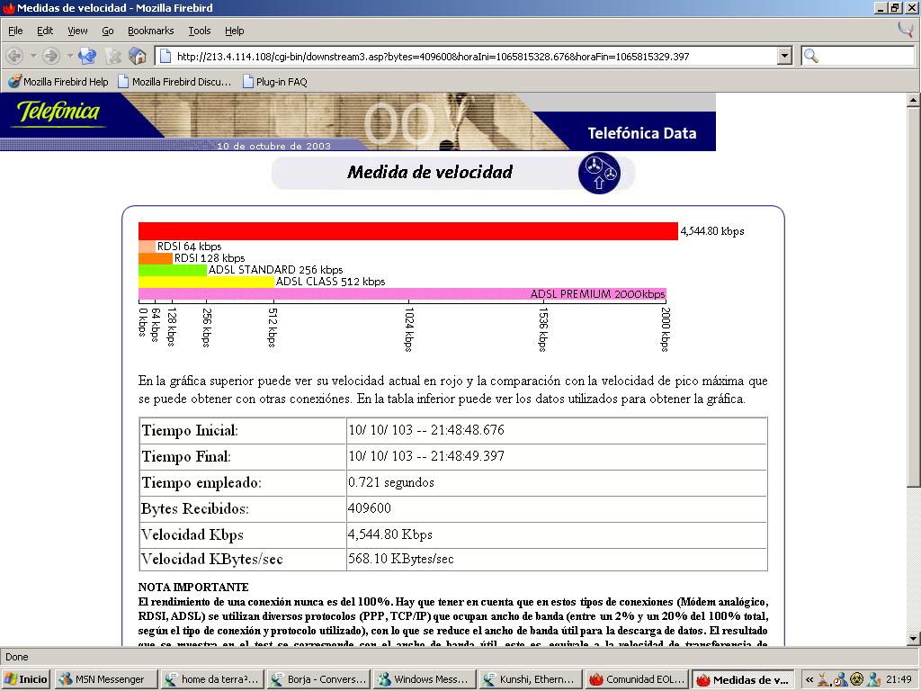Open the Mozilla Firebird Help bookmark

click(x=58, y=82)
